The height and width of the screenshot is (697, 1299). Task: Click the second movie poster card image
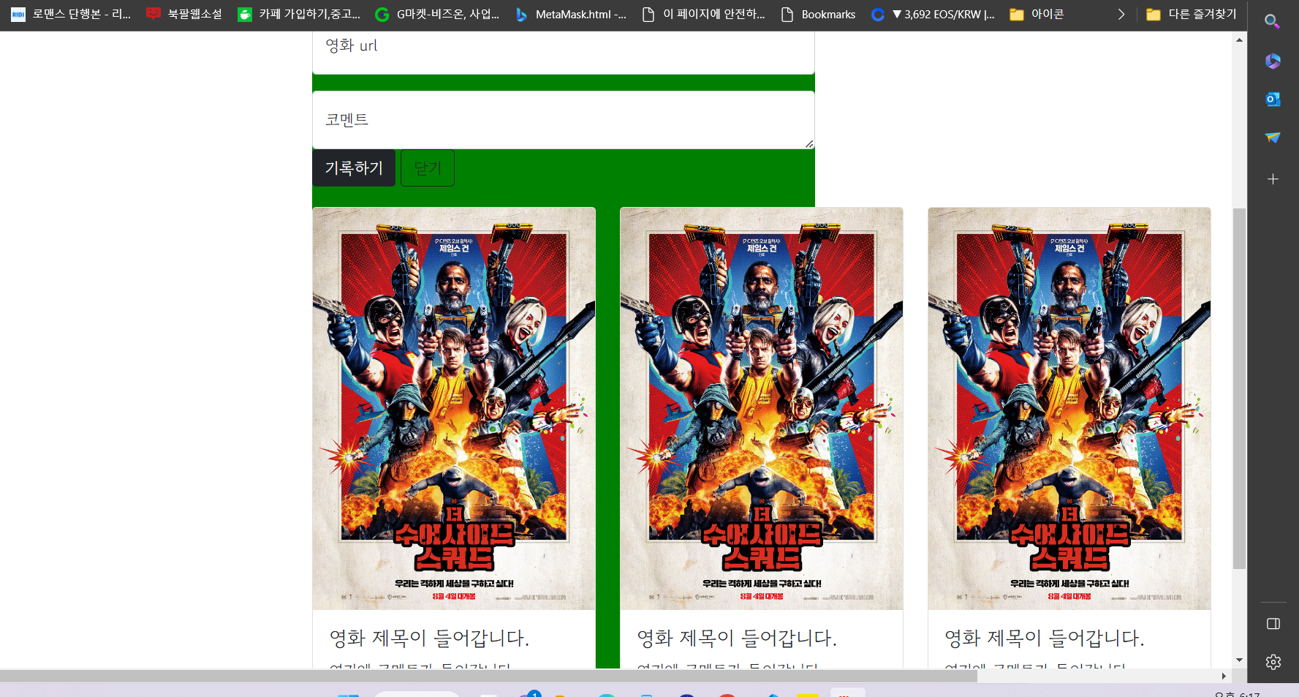click(x=762, y=409)
